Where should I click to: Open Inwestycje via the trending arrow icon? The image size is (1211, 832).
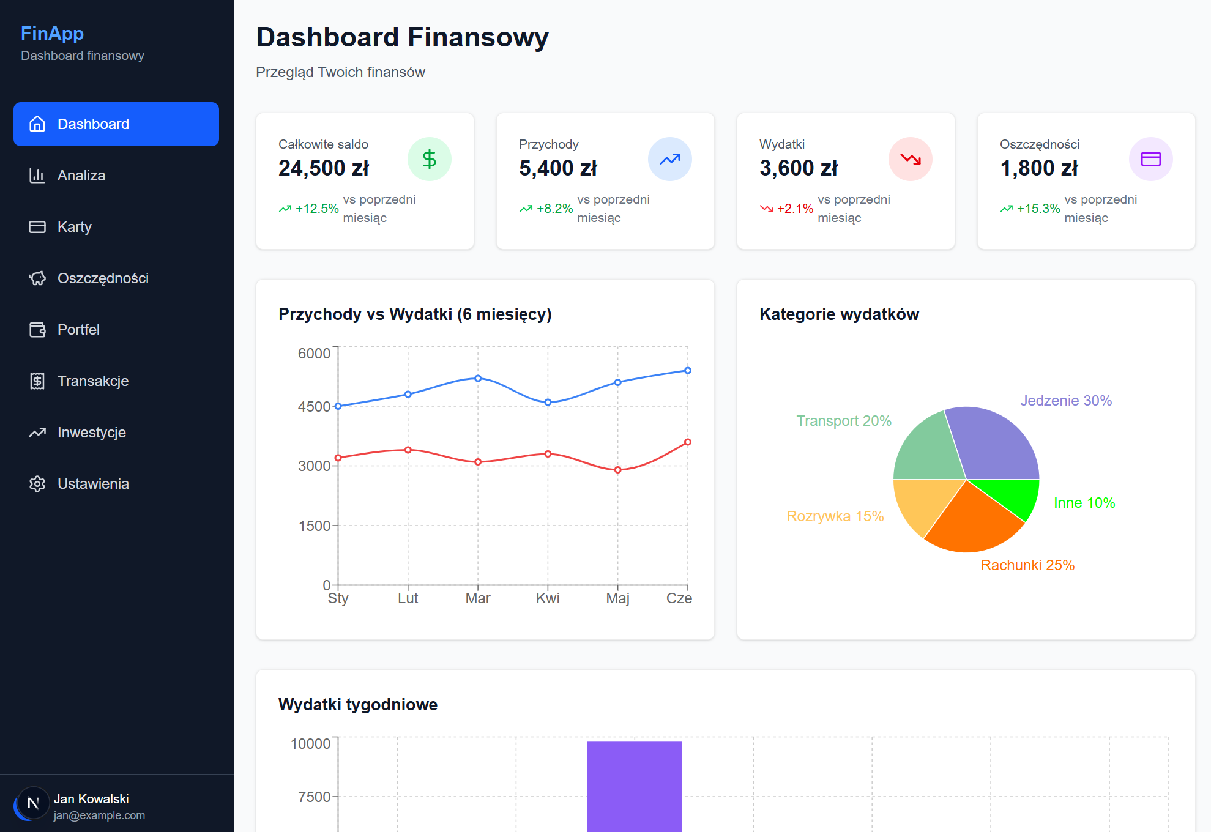click(38, 432)
